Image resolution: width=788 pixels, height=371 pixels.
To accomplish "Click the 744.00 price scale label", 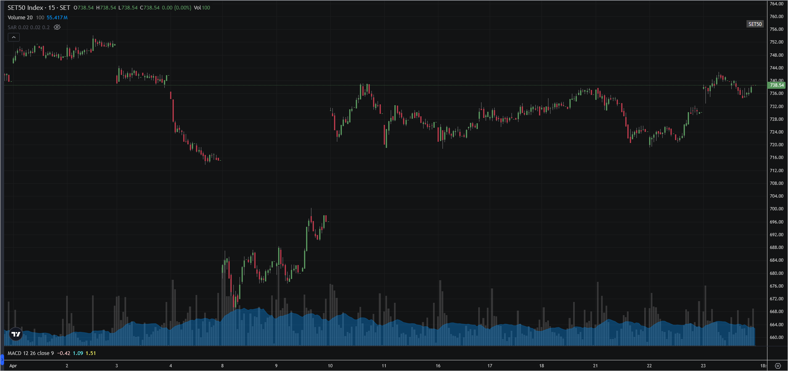I will (776, 68).
